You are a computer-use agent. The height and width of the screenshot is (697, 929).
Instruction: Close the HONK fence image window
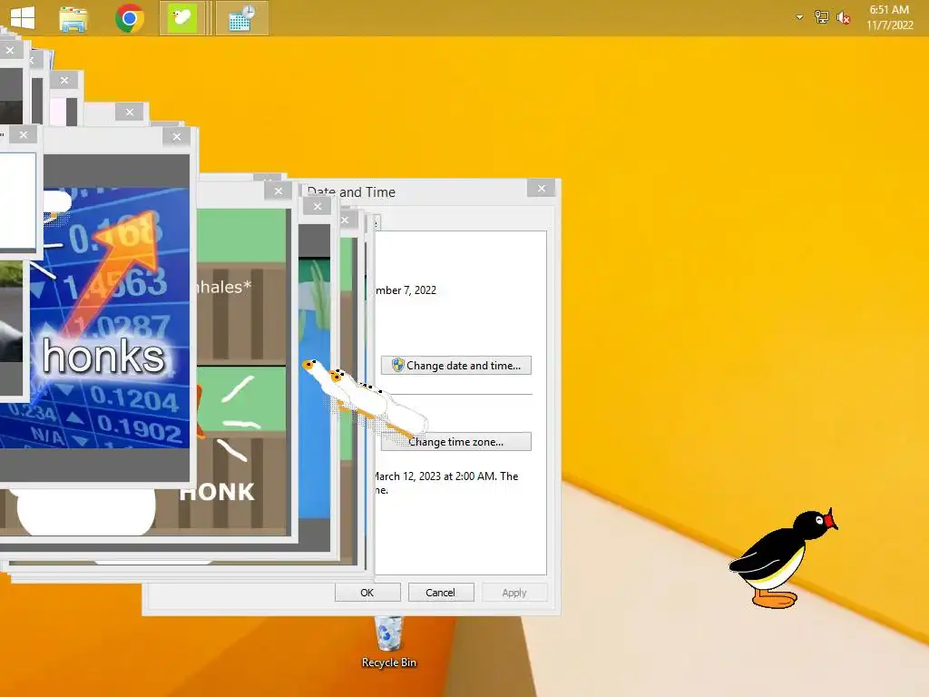click(x=278, y=191)
